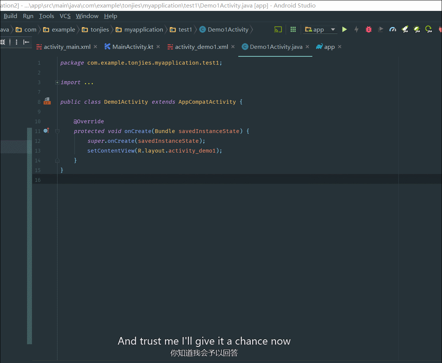Click the override gutter marker on line 11
Image resolution: width=442 pixels, height=363 pixels.
click(47, 130)
